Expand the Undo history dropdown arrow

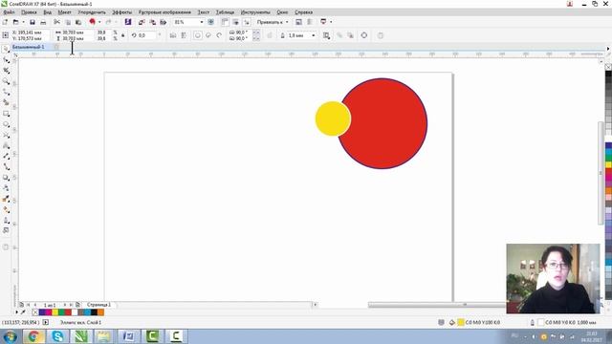point(99,22)
